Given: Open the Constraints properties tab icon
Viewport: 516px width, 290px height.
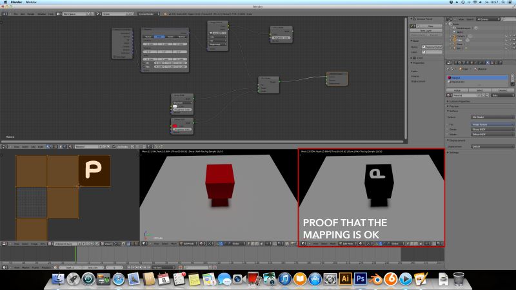Looking at the screenshot, I should (476, 63).
